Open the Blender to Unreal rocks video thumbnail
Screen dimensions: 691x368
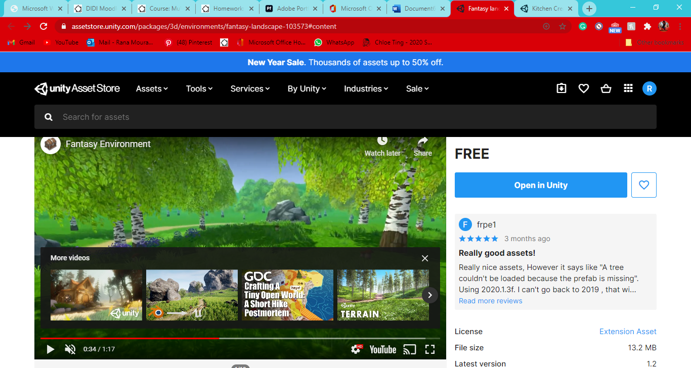[192, 295]
